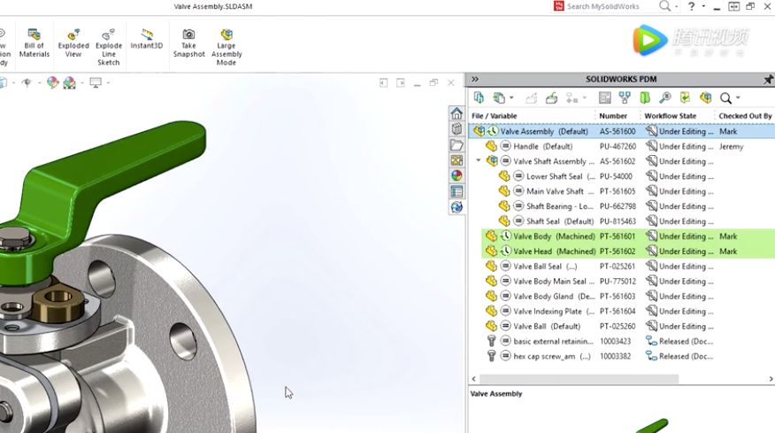Click Edit Appearance color ball icon
The image size is (775, 433).
[x=52, y=82]
